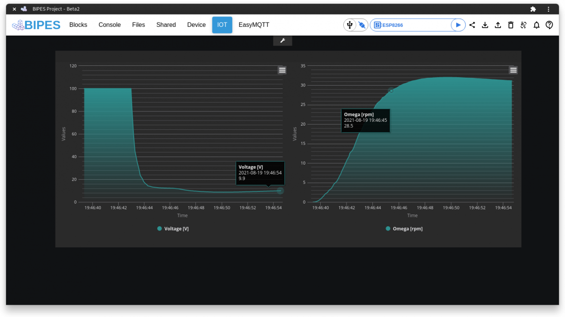Click the USB connection icon
This screenshot has height=317, width=565.
pyautogui.click(x=349, y=24)
